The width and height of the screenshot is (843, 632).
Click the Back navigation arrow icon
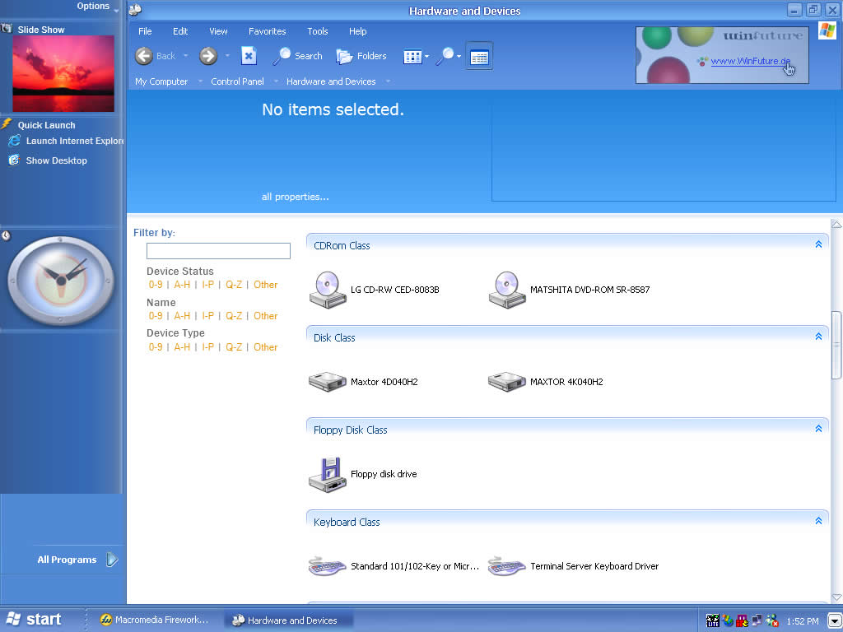[143, 56]
